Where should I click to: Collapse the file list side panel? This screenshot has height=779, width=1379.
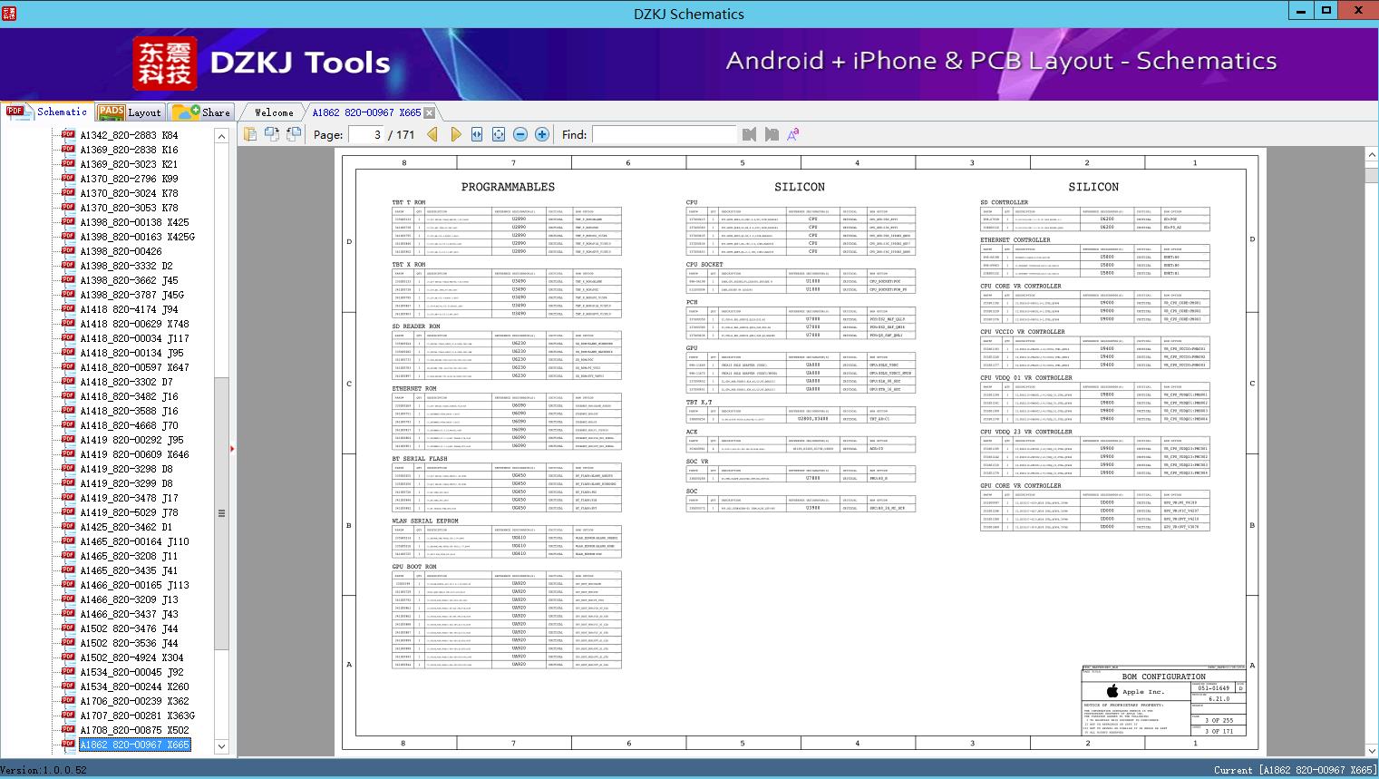pos(232,448)
